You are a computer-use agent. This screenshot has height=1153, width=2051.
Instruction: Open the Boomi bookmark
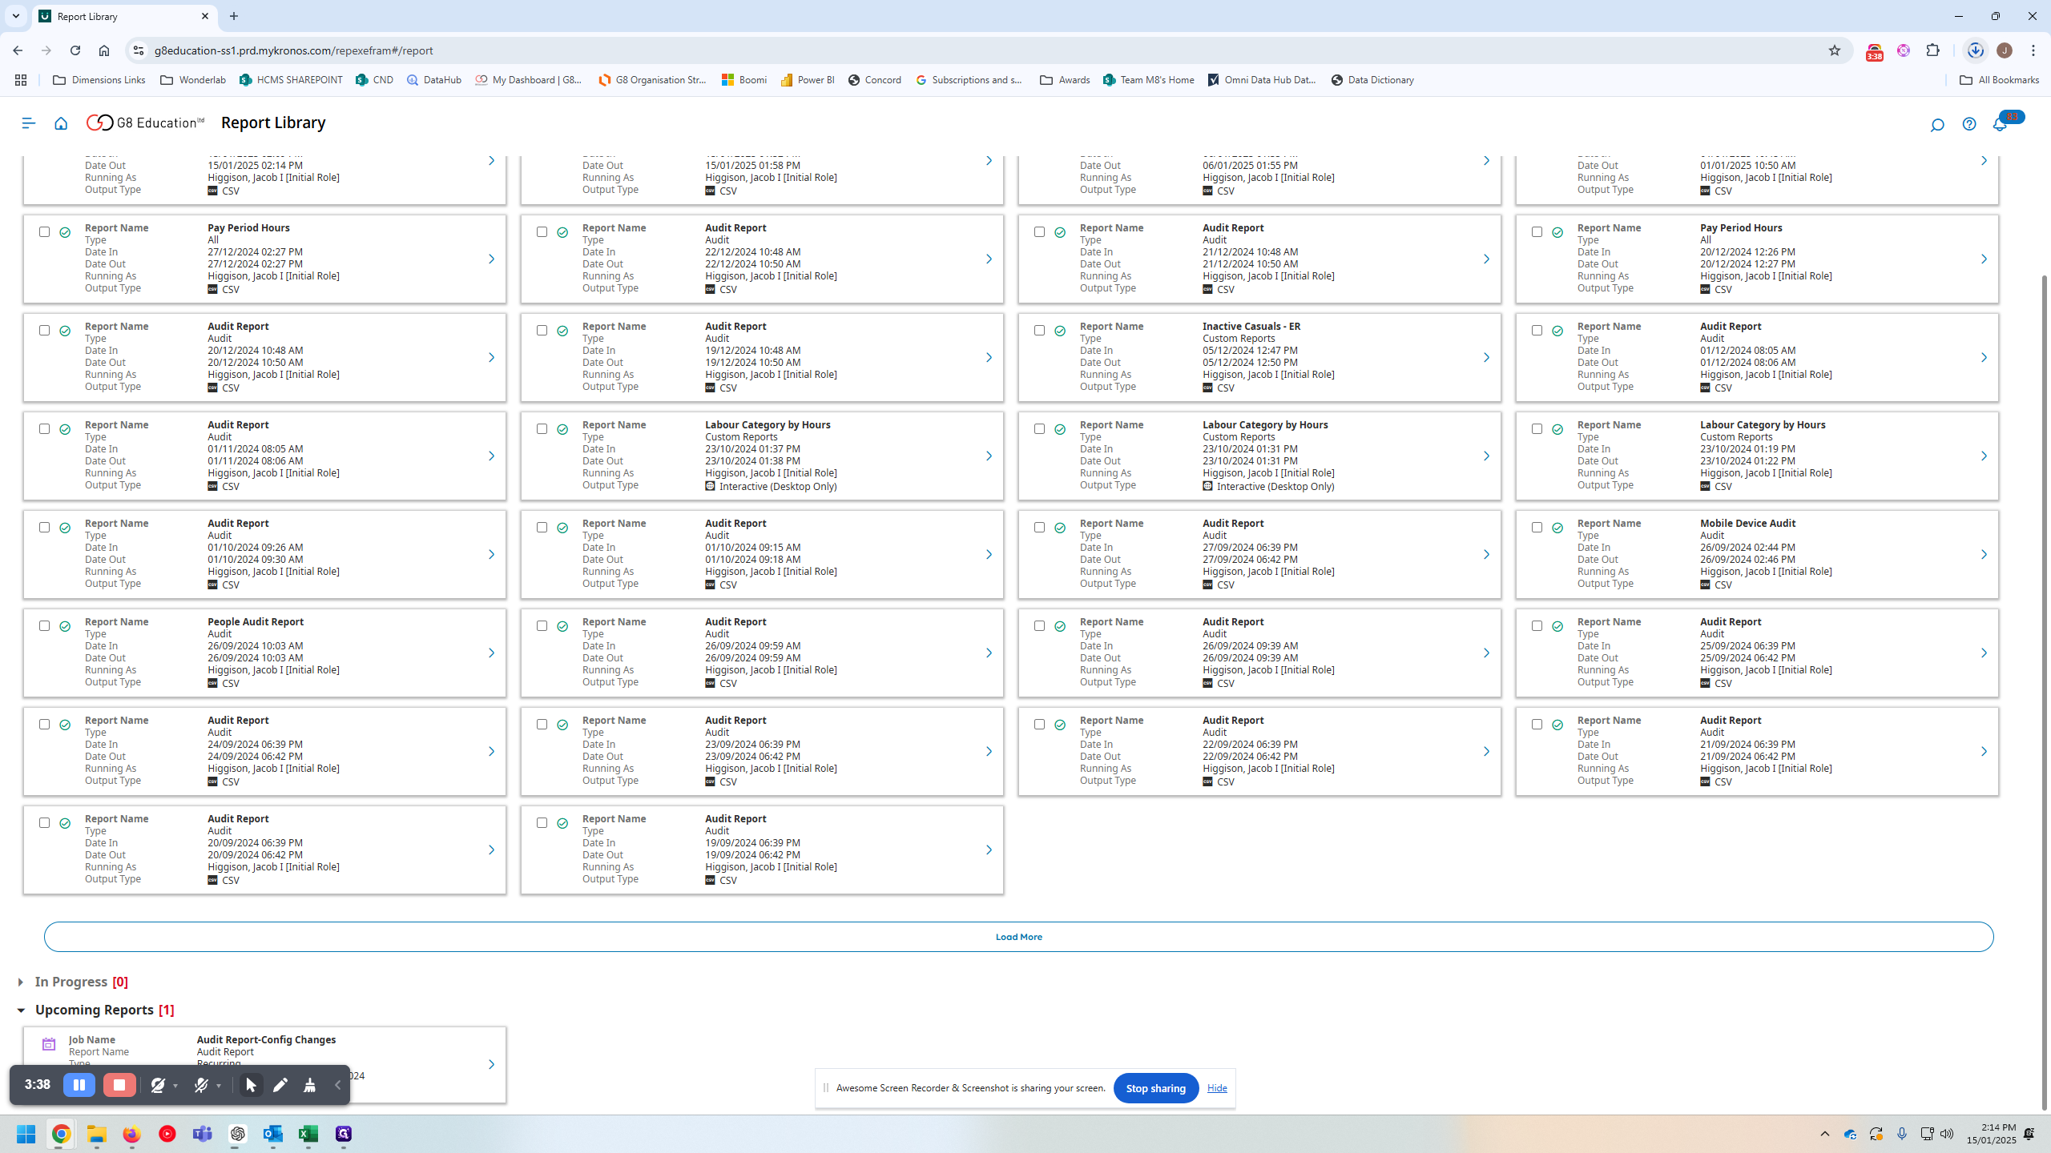pyautogui.click(x=744, y=80)
